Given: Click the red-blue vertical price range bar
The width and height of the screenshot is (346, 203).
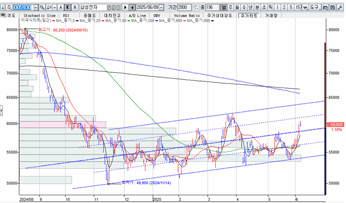Looking at the screenshot, I should 325,119.
